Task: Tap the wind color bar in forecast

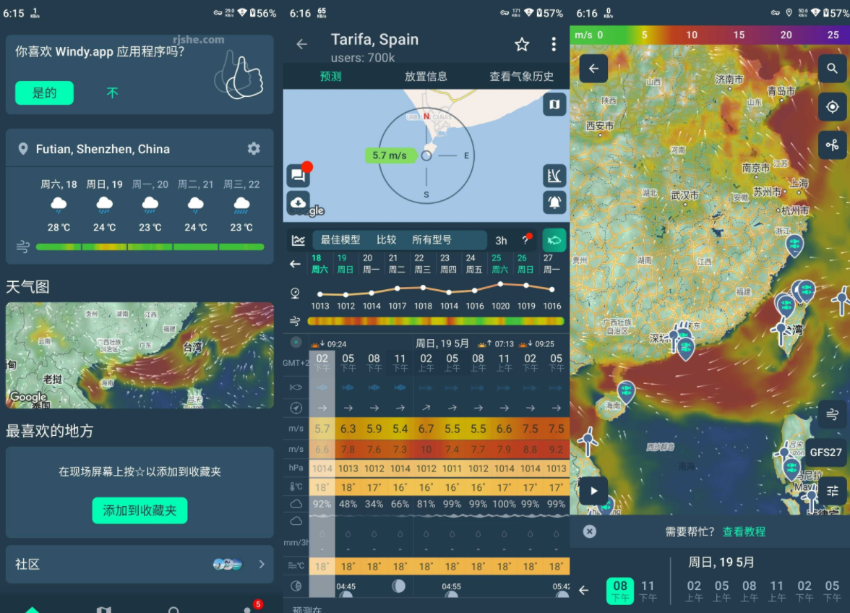Action: (x=436, y=322)
